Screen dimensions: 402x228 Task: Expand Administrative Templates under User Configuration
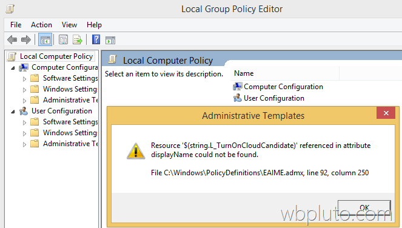click(x=24, y=144)
